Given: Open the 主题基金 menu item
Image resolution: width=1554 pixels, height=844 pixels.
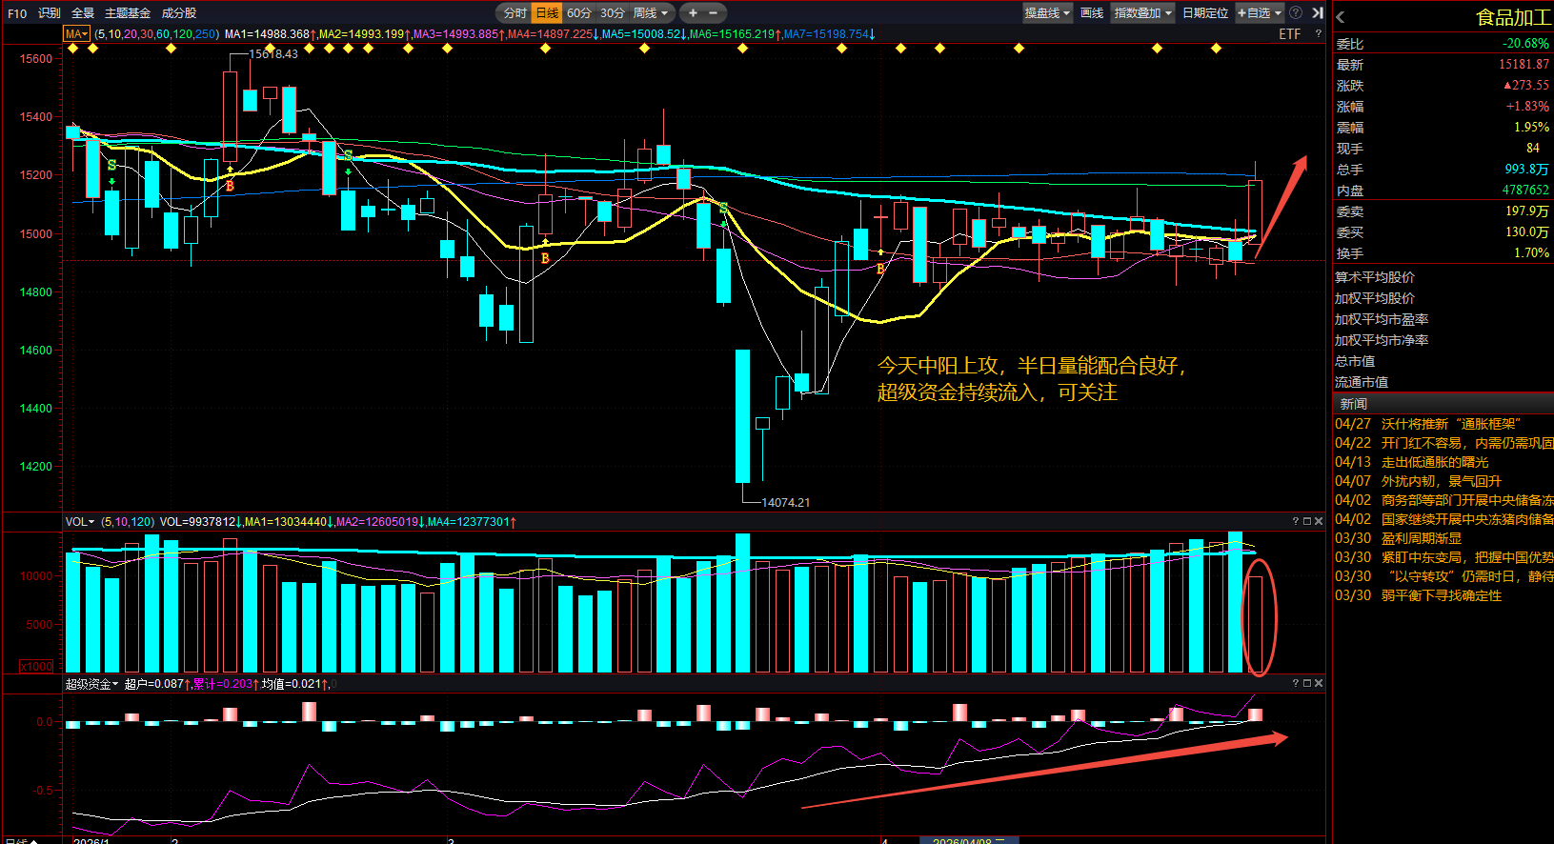Looking at the screenshot, I should [x=128, y=13].
